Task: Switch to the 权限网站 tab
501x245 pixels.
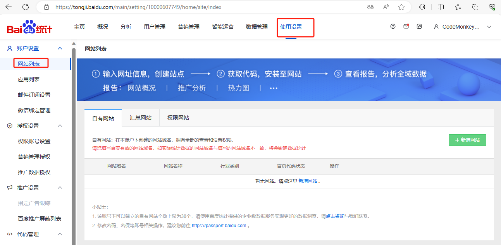Action: (x=178, y=118)
